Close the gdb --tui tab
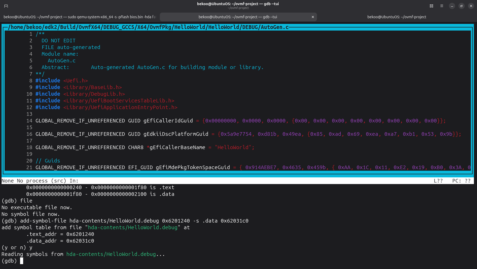 tap(313, 17)
